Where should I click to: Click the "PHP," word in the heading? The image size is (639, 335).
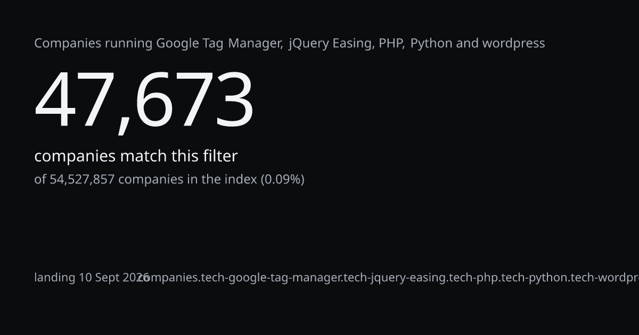click(391, 43)
